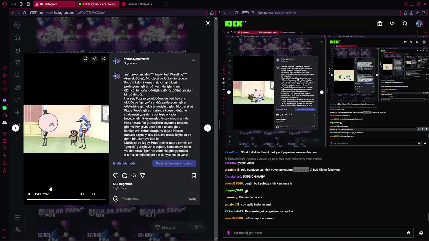Seek on reel video progress bar

click(66, 200)
